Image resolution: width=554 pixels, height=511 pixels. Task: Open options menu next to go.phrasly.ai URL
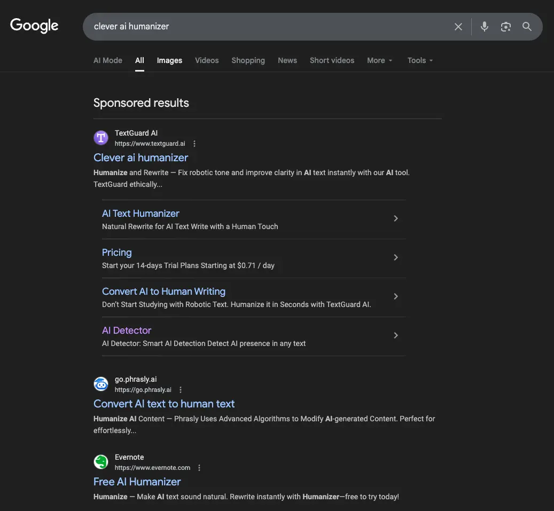[x=181, y=389]
